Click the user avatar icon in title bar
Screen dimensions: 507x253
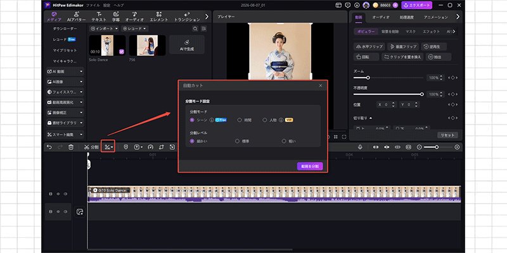[366, 5]
